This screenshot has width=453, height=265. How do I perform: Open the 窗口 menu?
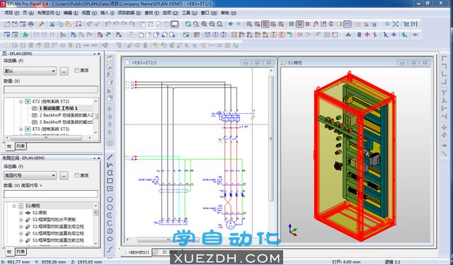209,13
